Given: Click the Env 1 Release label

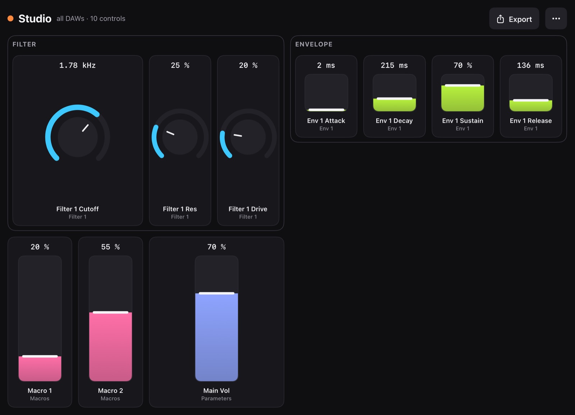Looking at the screenshot, I should coord(531,121).
